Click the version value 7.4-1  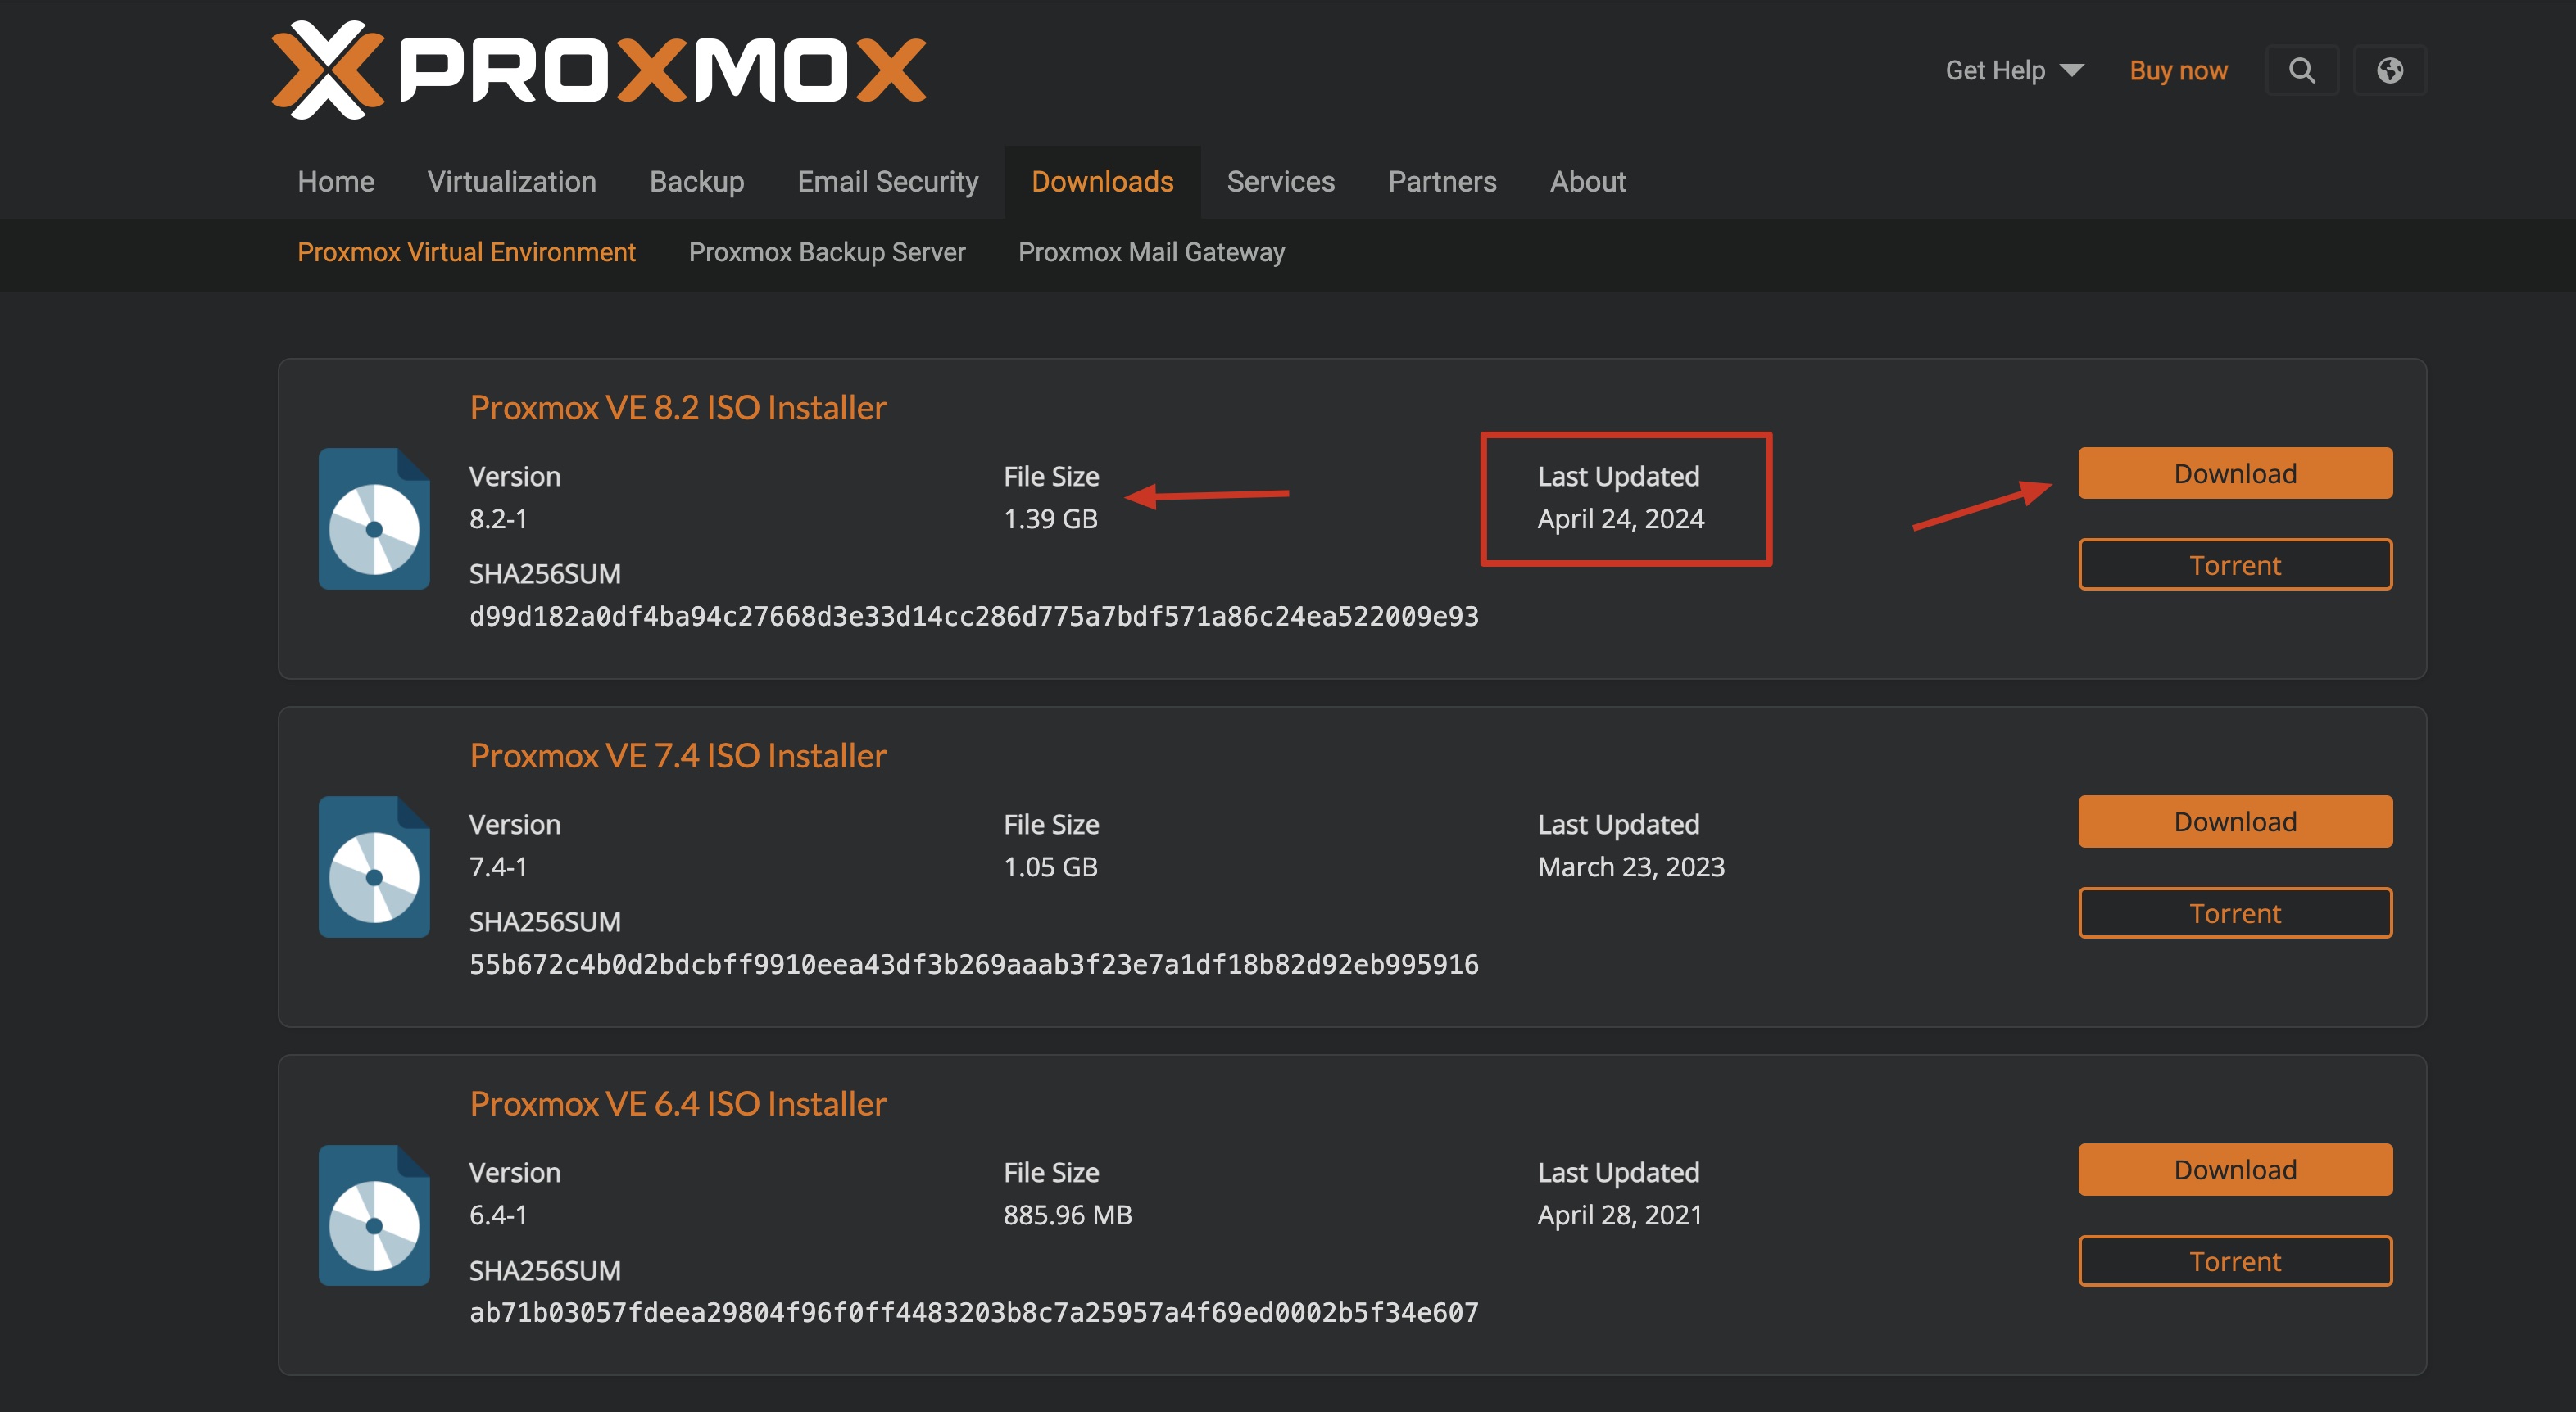click(x=498, y=867)
